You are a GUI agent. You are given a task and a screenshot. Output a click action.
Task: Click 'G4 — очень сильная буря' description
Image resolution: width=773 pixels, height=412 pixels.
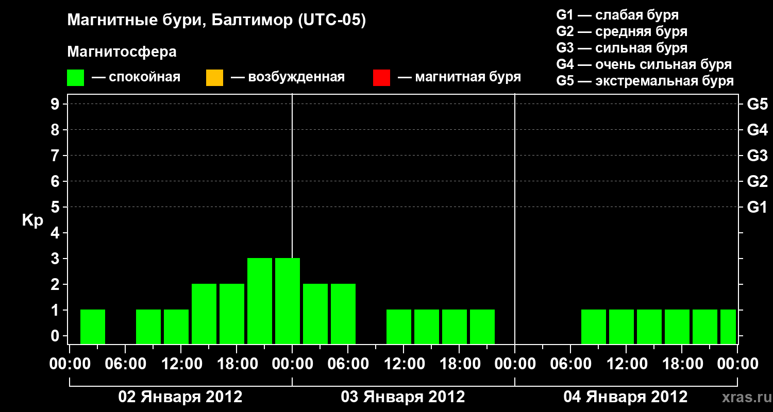644,64
